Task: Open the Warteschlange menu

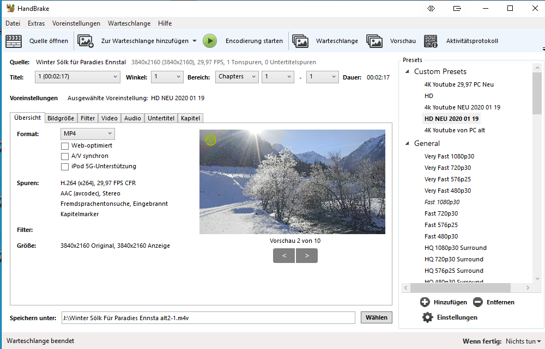Action: click(129, 23)
